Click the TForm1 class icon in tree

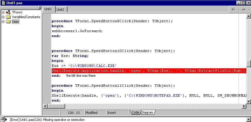point(8,12)
